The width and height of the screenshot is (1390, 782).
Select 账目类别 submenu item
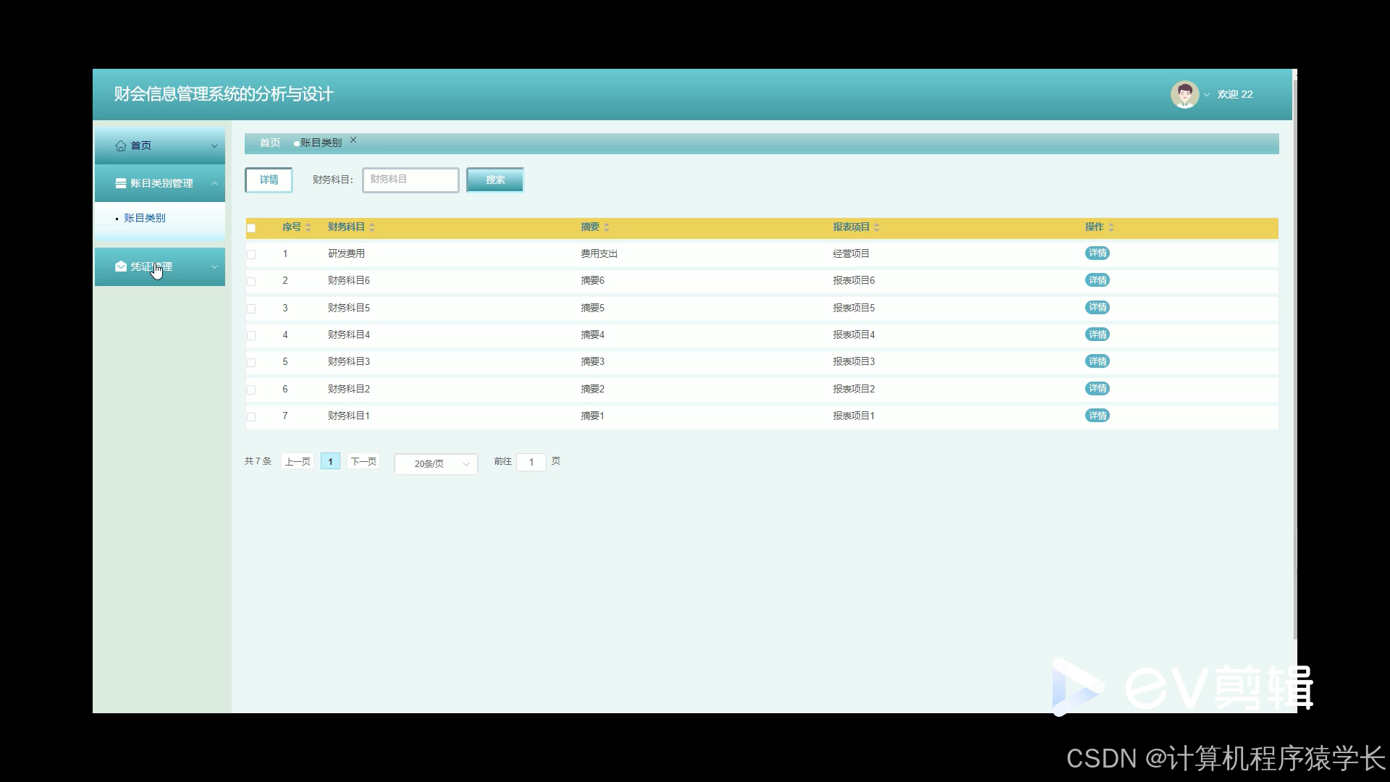point(145,218)
